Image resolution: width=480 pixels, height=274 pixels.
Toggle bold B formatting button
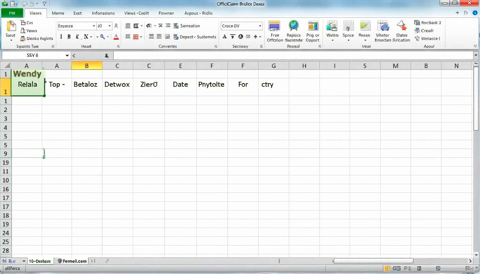(x=69, y=37)
